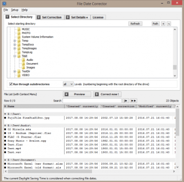Select 'FLAC (5 Sterne).flac' file row
The height and width of the screenshot is (182, 184).
(x=90, y=137)
